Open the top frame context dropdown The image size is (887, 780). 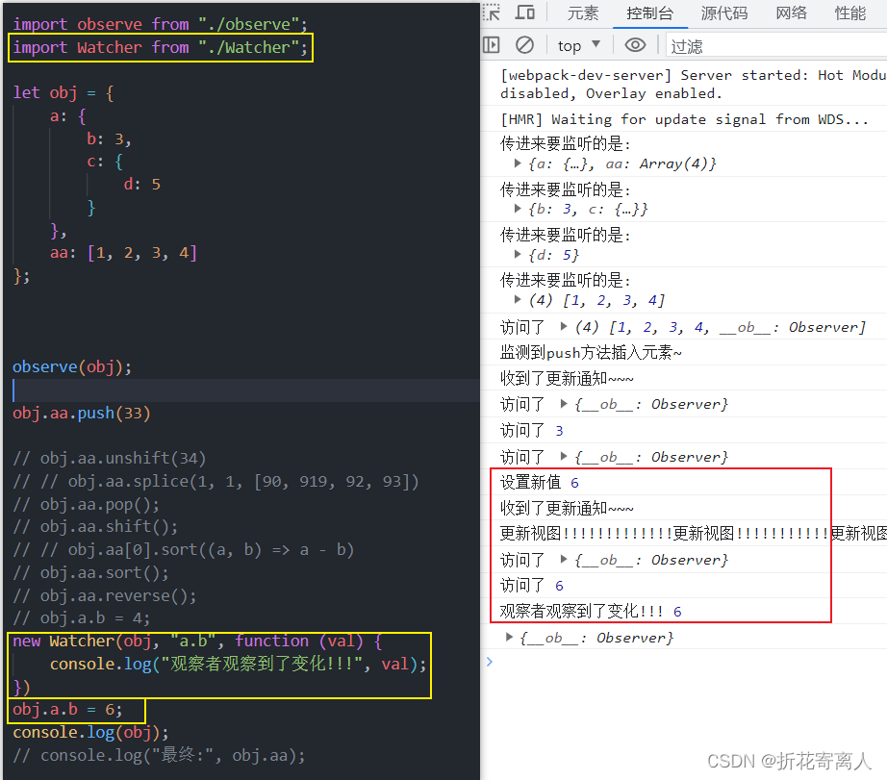pyautogui.click(x=578, y=44)
